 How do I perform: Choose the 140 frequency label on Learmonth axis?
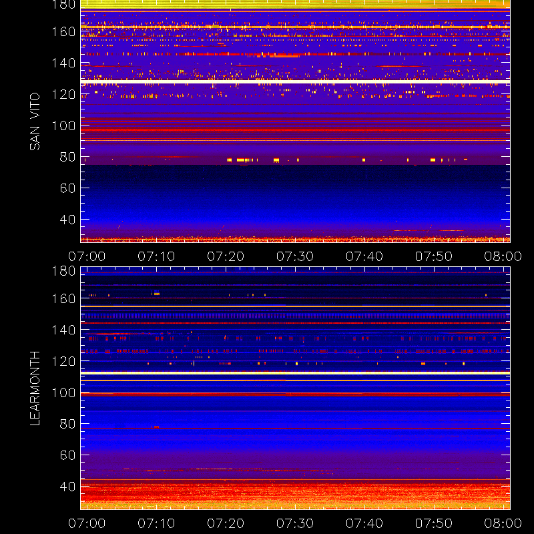[63, 330]
